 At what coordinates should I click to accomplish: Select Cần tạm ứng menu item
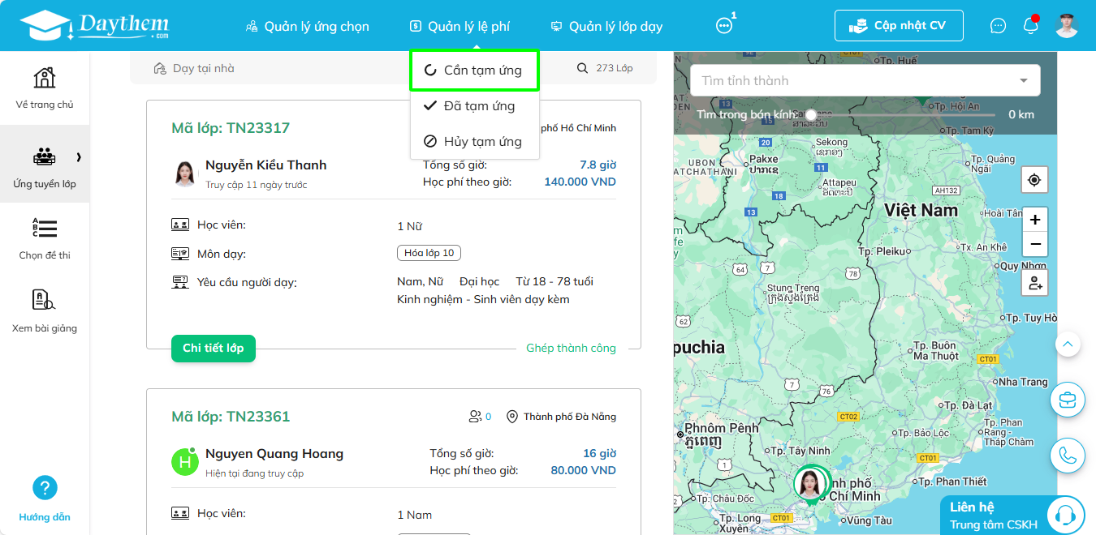point(474,71)
